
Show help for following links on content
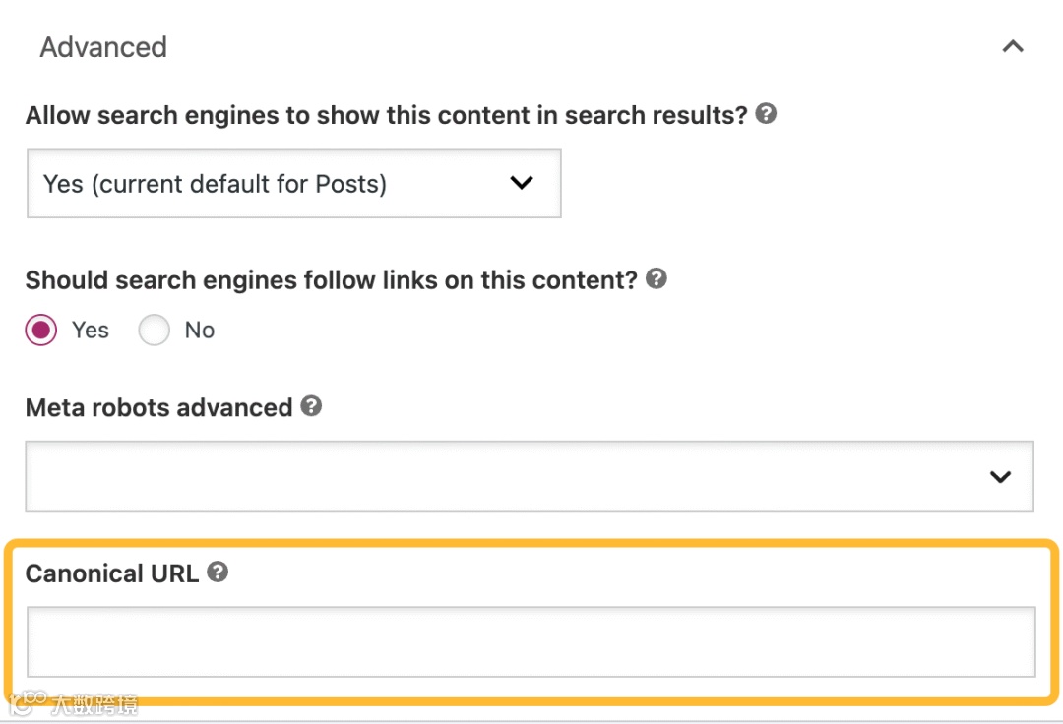657,278
